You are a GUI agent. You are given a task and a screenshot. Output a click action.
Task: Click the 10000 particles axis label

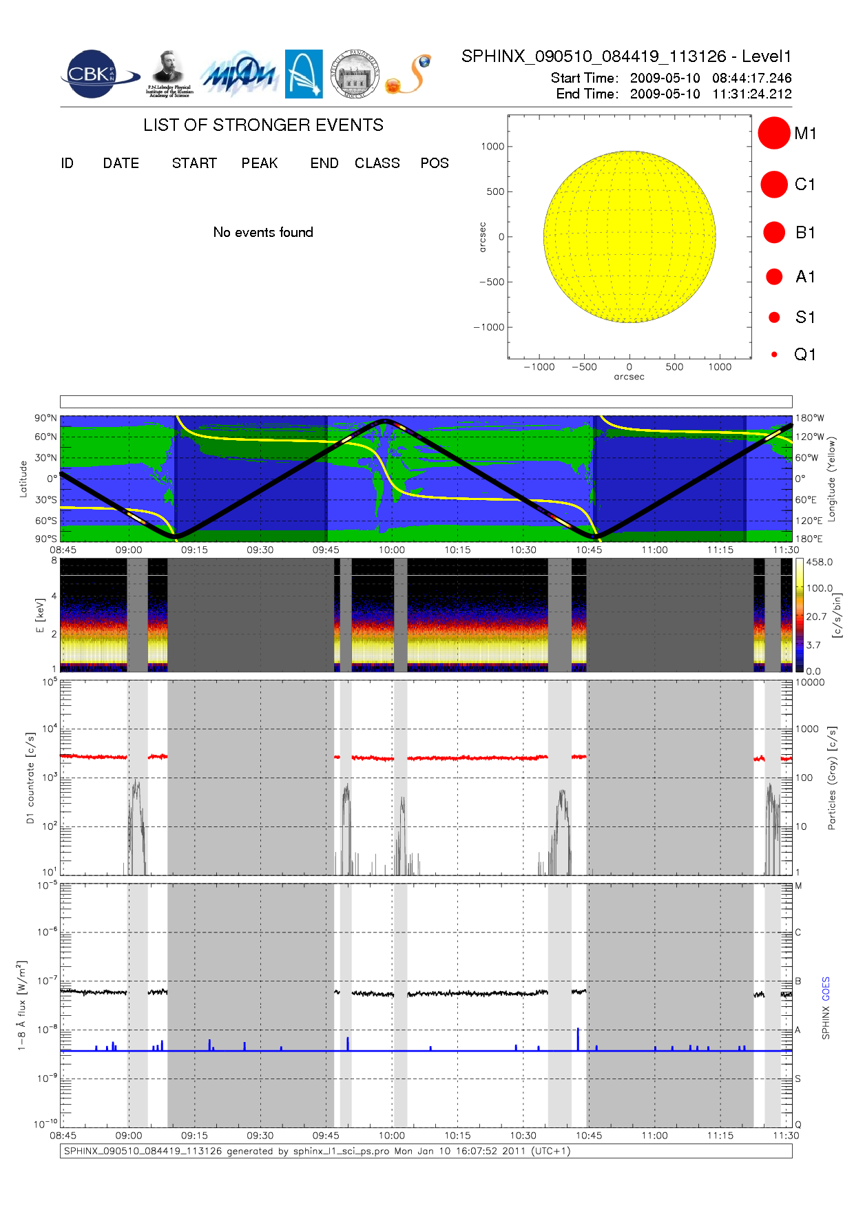[x=810, y=683]
